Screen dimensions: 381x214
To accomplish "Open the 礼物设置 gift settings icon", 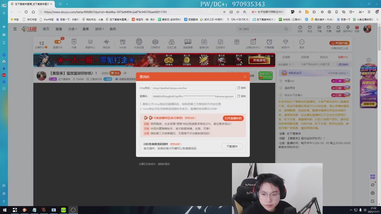I will [x=139, y=43].
